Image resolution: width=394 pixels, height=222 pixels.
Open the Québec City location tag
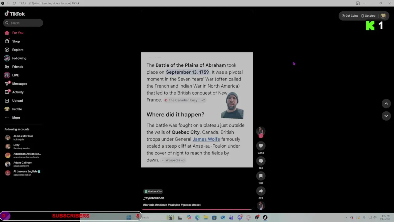[x=153, y=191]
